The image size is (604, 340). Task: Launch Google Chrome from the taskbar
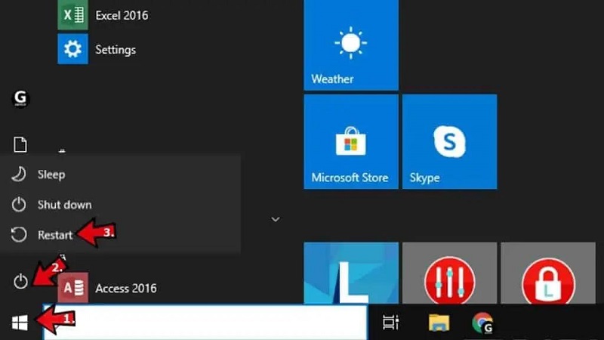click(x=482, y=323)
